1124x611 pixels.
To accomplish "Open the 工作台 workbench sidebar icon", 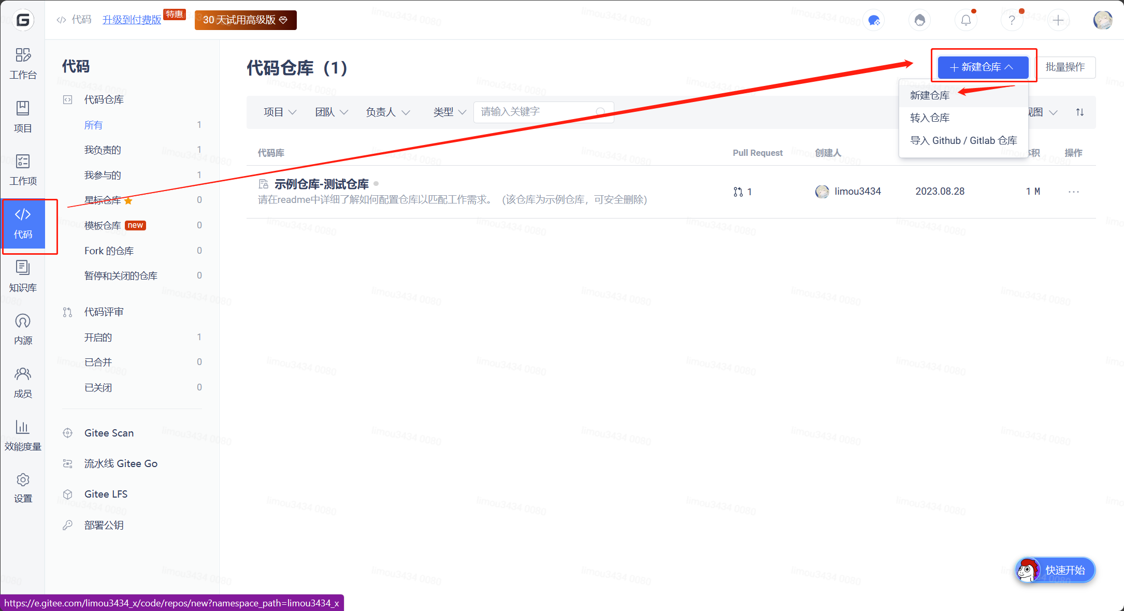I will pyautogui.click(x=23, y=63).
